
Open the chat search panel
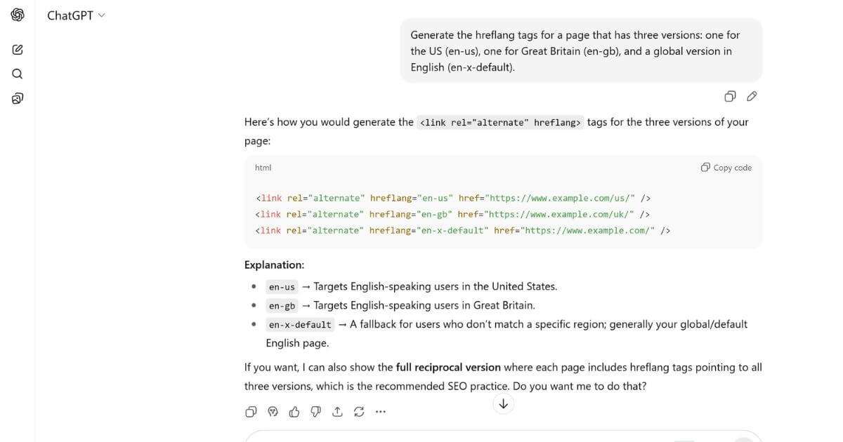(17, 73)
